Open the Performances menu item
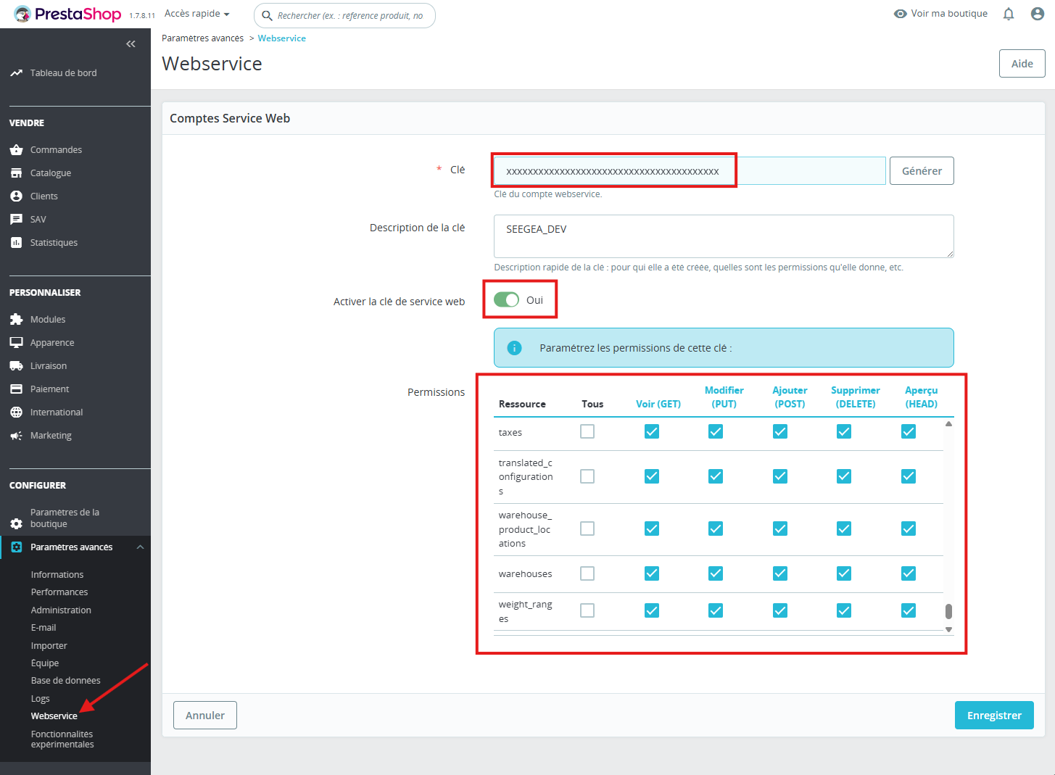The height and width of the screenshot is (775, 1055). [59, 592]
